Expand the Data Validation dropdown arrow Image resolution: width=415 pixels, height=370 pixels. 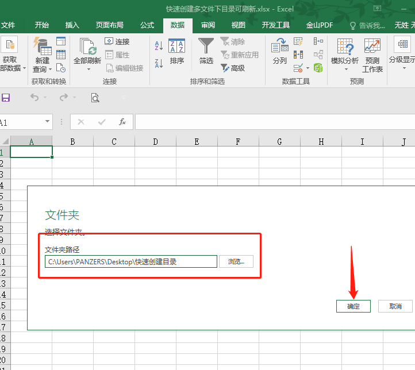308,68
